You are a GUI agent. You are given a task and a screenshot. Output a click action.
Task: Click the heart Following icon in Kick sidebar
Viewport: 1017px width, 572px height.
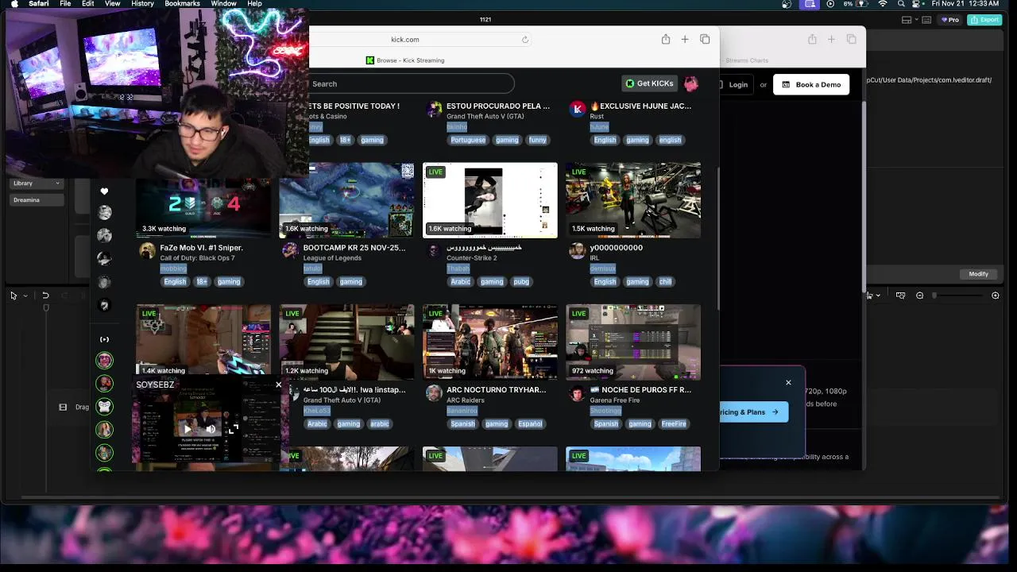(104, 191)
